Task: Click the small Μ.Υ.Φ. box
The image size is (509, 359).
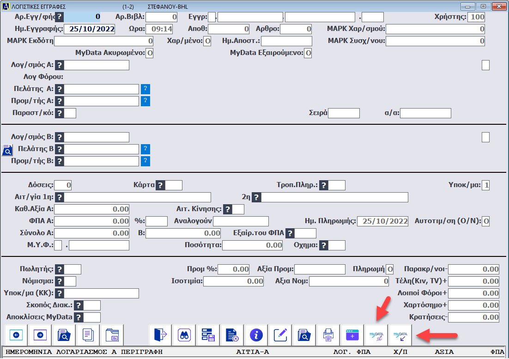Action: (58, 245)
